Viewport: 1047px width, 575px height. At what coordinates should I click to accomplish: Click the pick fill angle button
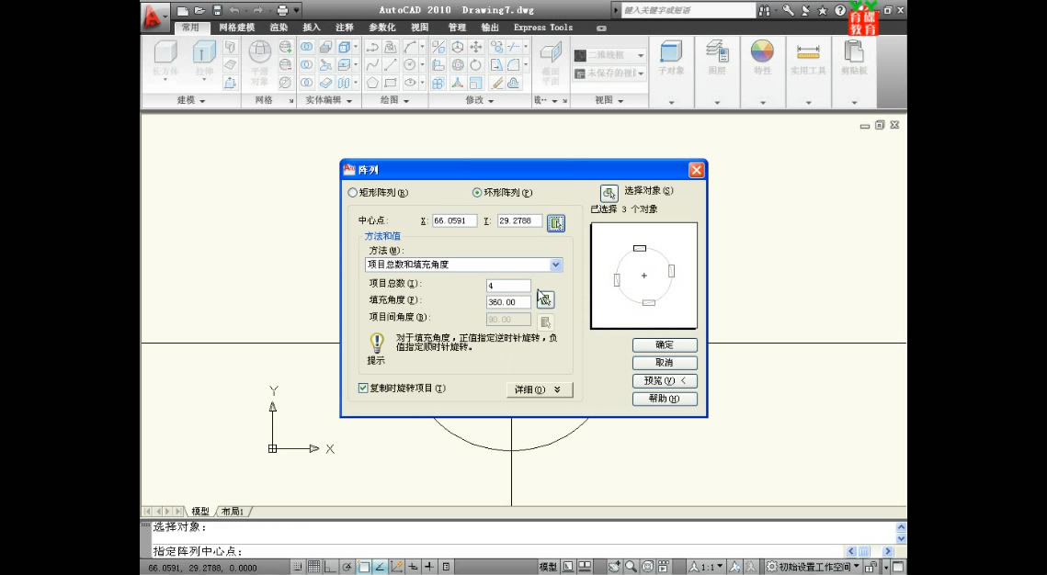coord(545,299)
